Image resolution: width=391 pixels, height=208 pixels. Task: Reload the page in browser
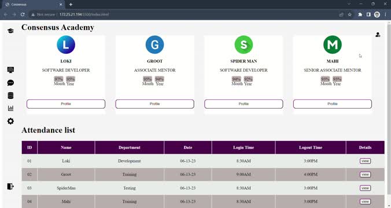pyautogui.click(x=23, y=14)
